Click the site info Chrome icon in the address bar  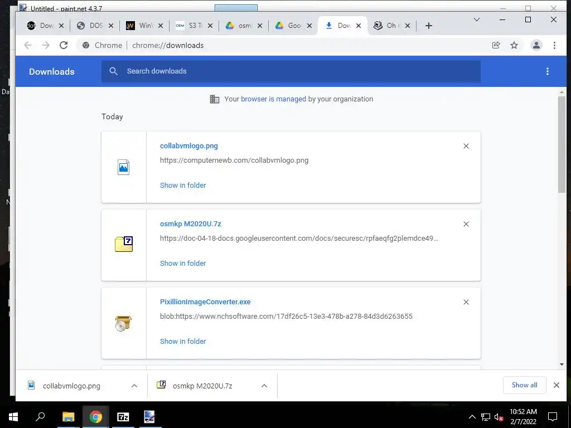[86, 45]
